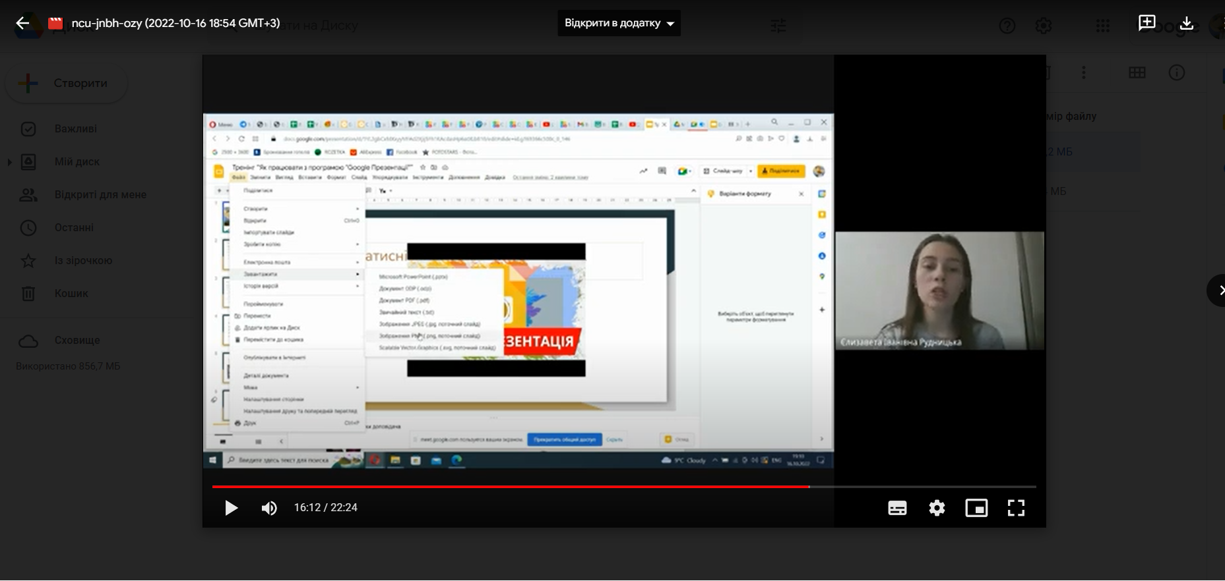Image resolution: width=1225 pixels, height=581 pixels.
Task: Open "Відкриті для мене" in sidebar
Action: coord(100,195)
